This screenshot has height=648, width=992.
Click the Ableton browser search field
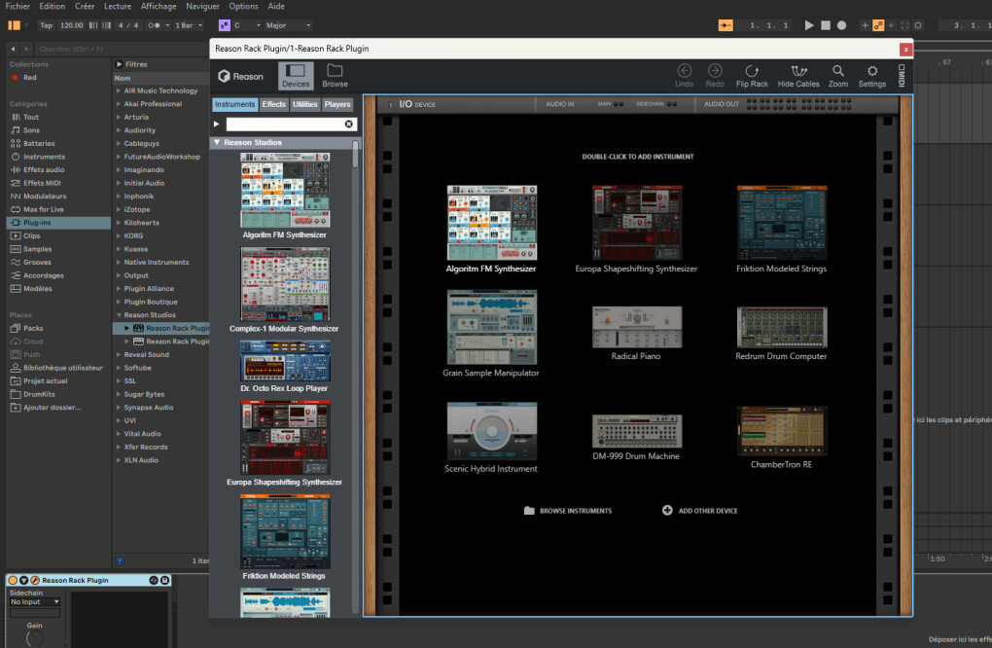point(121,49)
